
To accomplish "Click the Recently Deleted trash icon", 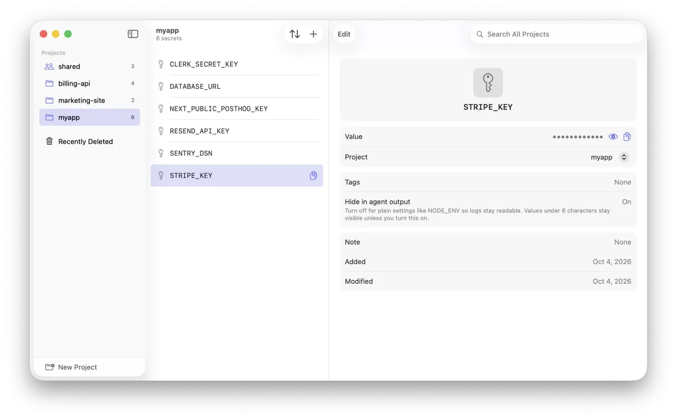I will pos(49,141).
